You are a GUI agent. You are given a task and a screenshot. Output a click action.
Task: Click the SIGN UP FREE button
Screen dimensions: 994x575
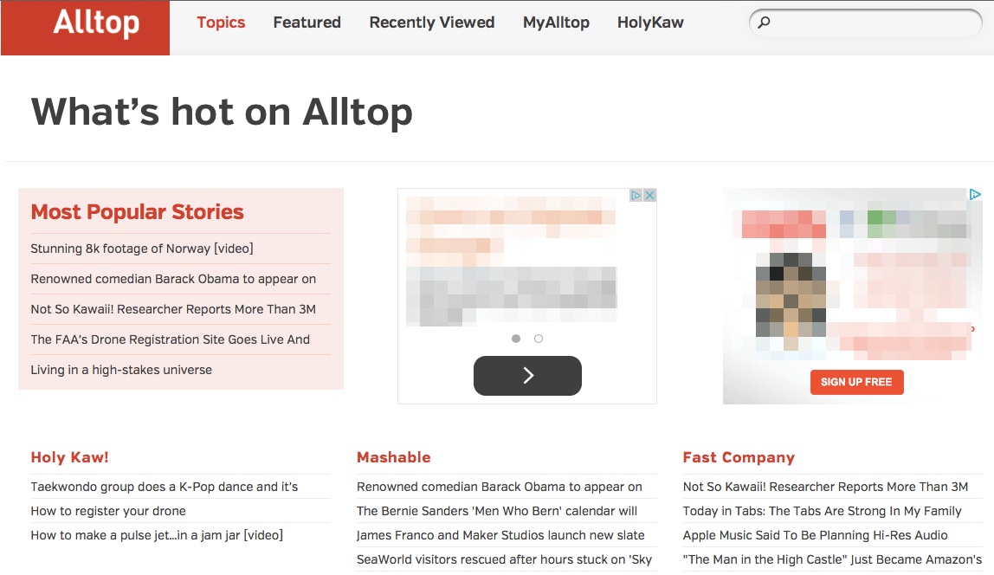pos(856,382)
